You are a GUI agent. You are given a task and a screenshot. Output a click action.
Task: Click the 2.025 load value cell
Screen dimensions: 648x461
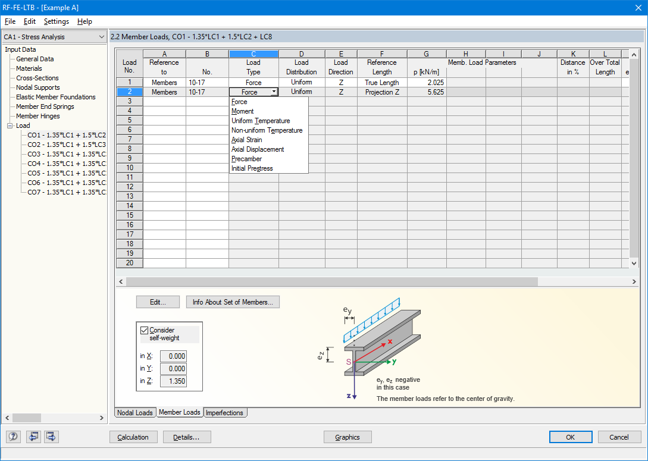click(427, 83)
